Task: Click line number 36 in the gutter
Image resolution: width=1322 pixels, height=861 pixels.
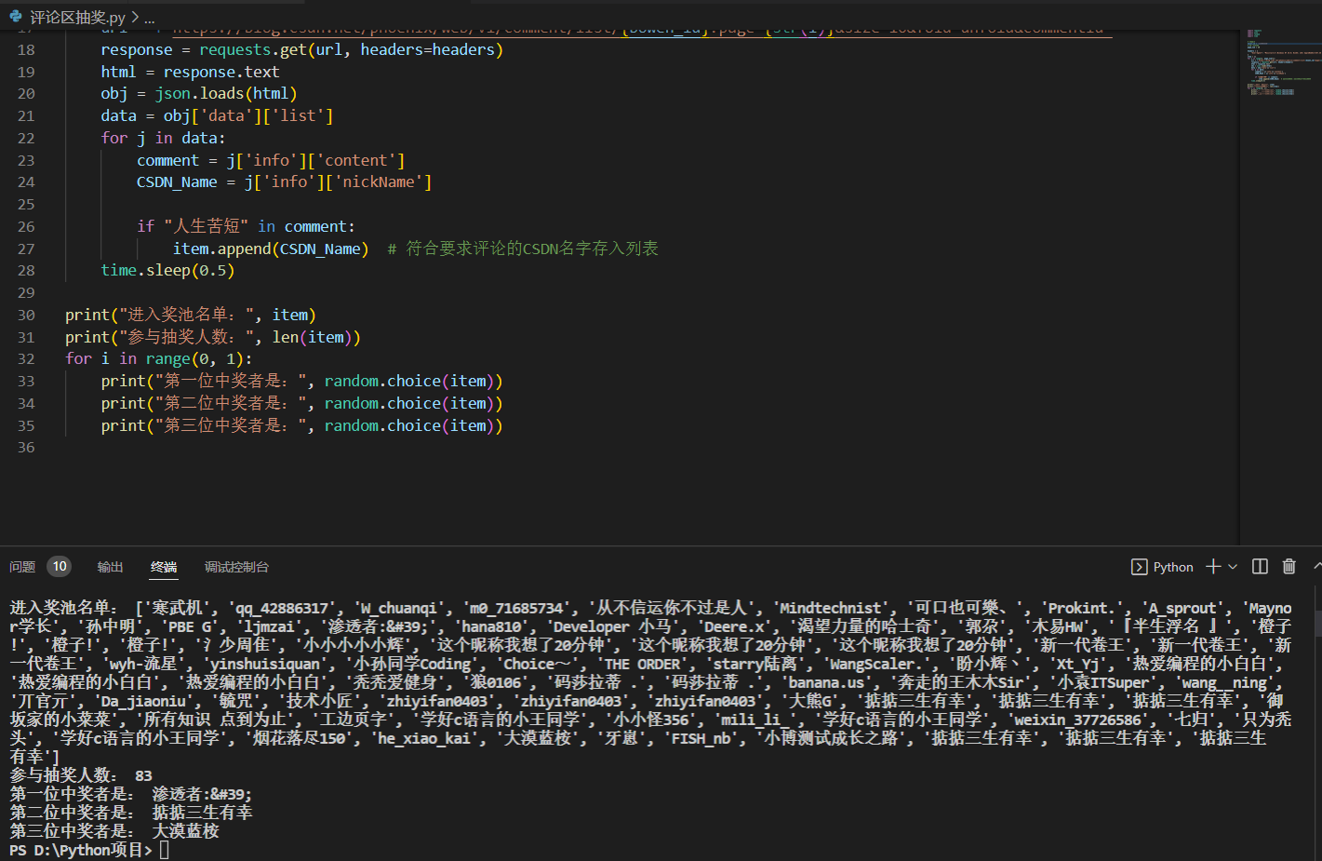Action: click(26, 447)
